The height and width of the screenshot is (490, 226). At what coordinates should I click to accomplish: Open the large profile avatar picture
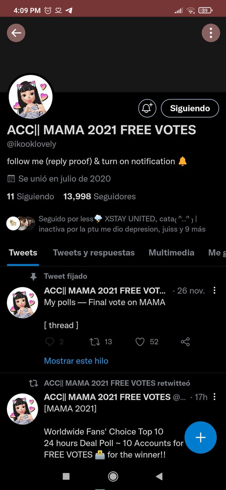pyautogui.click(x=31, y=96)
